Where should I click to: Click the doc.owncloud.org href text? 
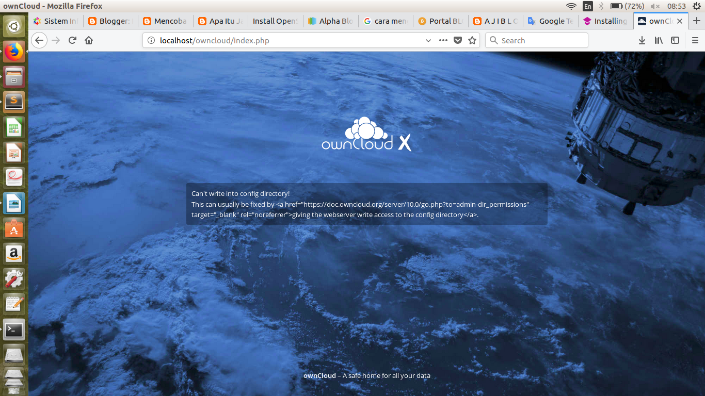tap(416, 204)
